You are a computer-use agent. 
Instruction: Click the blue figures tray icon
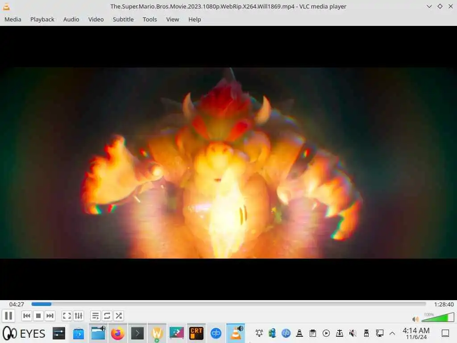point(272,333)
